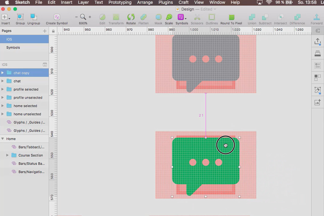Select the iOS page
The image size is (324, 216).
(x=24, y=39)
